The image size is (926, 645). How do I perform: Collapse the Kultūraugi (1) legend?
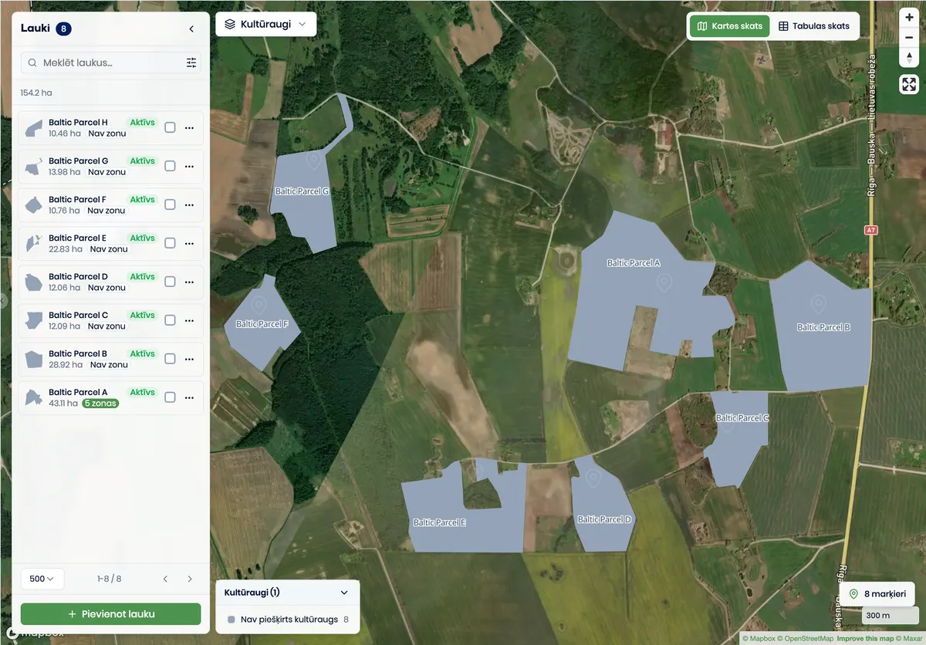(x=344, y=593)
